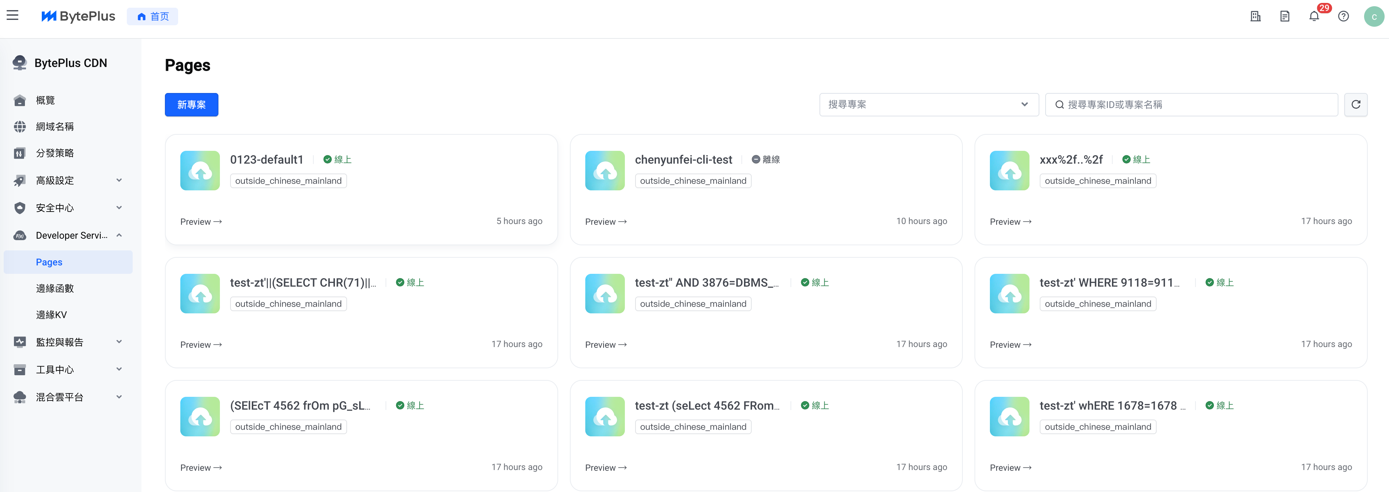Expand the 安全中心 sidebar section

(67, 208)
